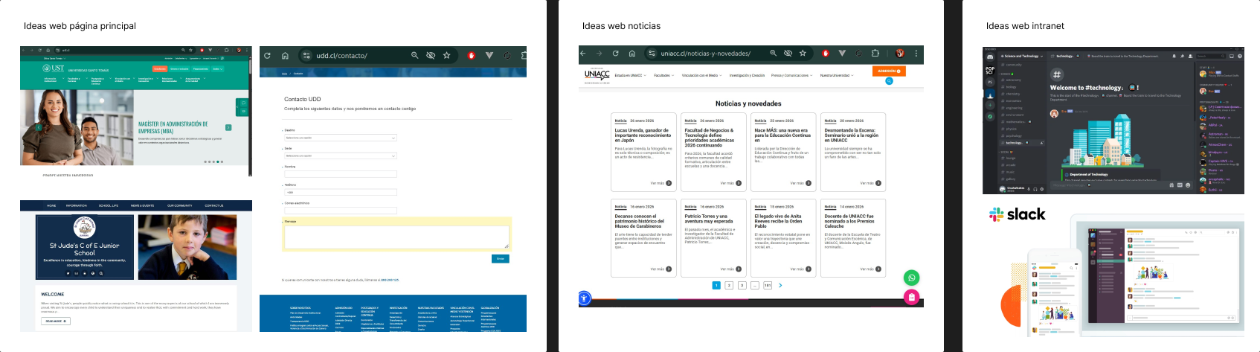Select page 2 in the news pagination
Viewport: 1260px width, 352px height.
pyautogui.click(x=729, y=285)
